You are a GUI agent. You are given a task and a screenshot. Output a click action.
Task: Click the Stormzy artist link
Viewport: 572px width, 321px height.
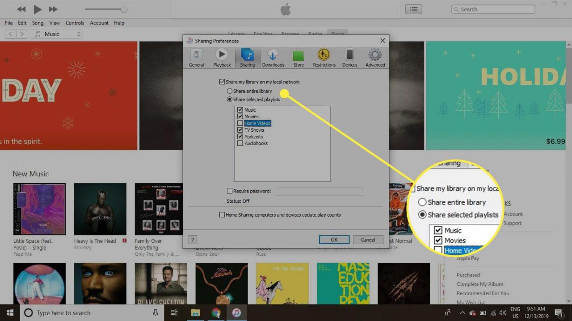(x=83, y=247)
